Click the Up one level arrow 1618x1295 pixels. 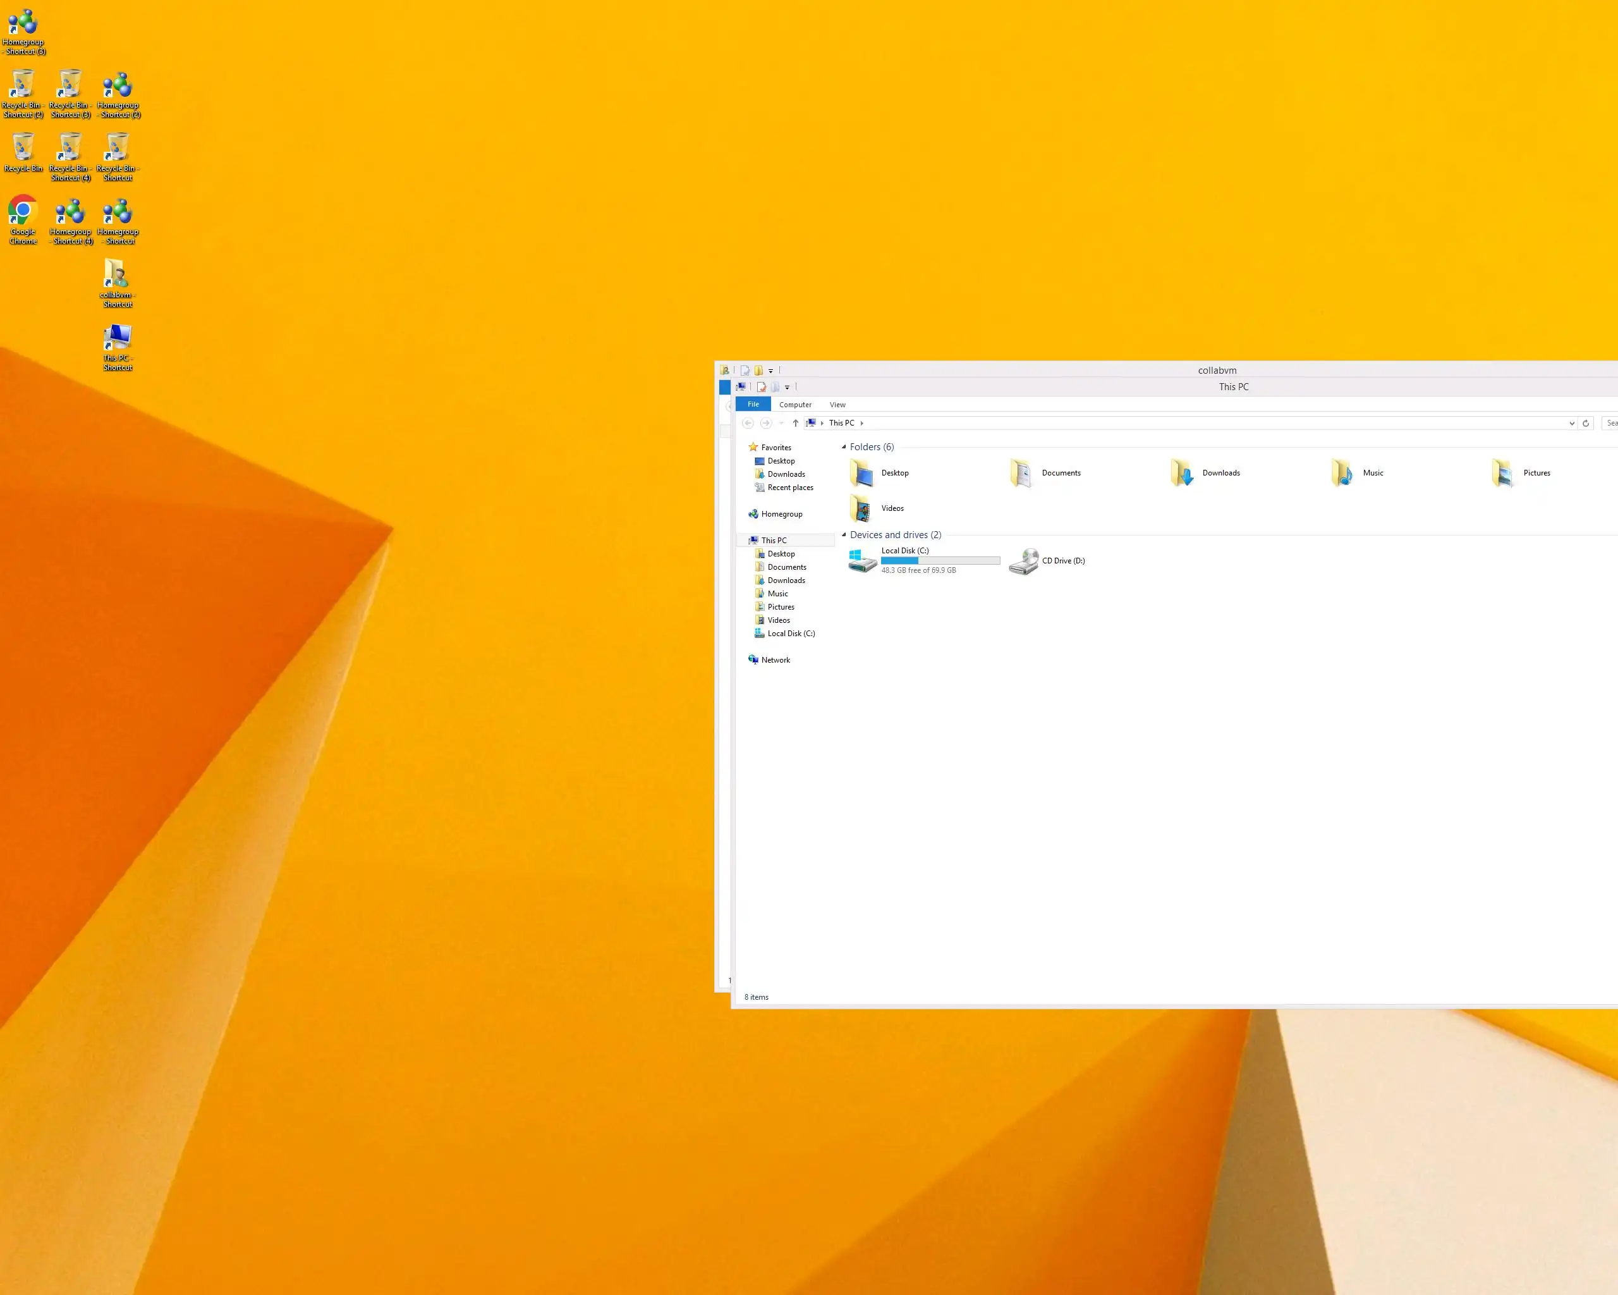pos(796,422)
